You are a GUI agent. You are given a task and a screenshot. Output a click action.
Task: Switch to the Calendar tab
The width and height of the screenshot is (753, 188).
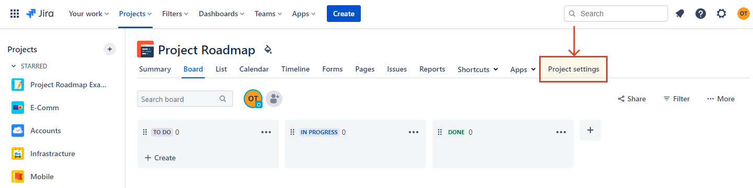point(254,69)
